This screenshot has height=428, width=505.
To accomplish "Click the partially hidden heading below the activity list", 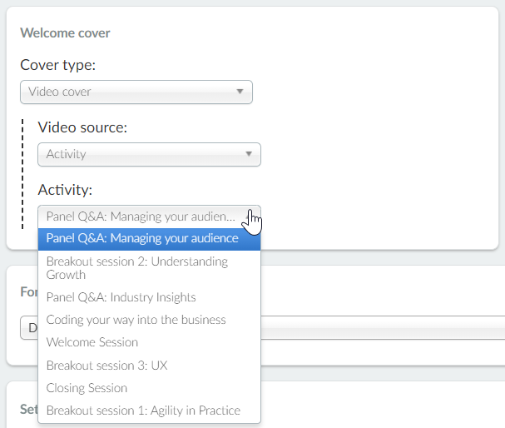I will point(27,410).
